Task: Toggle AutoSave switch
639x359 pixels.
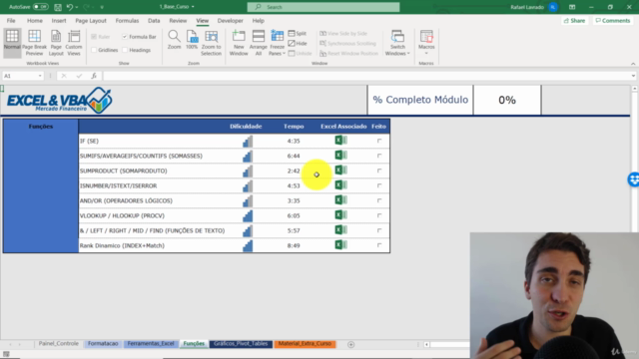Action: tap(40, 7)
